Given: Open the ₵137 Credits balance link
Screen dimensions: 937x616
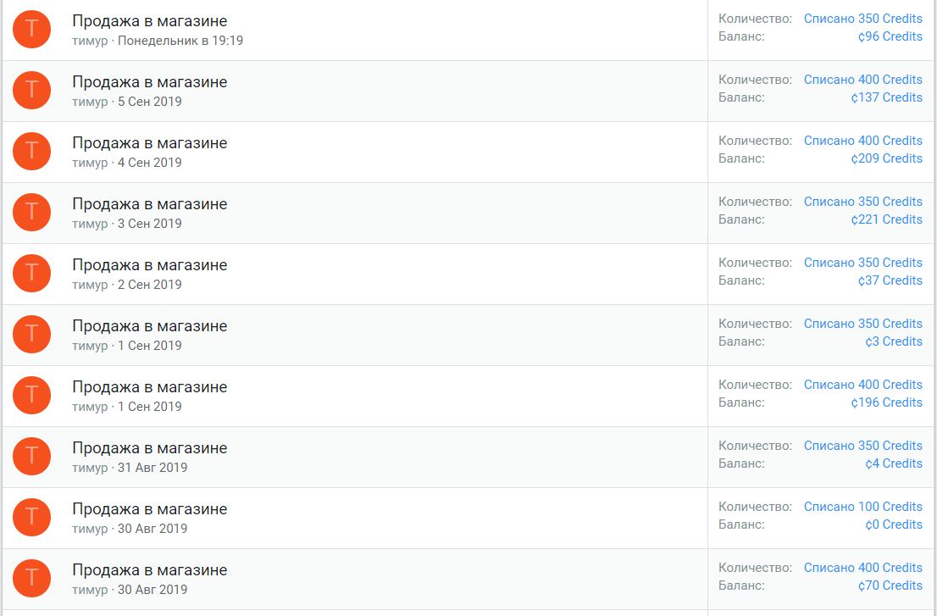Looking at the screenshot, I should click(x=886, y=97).
